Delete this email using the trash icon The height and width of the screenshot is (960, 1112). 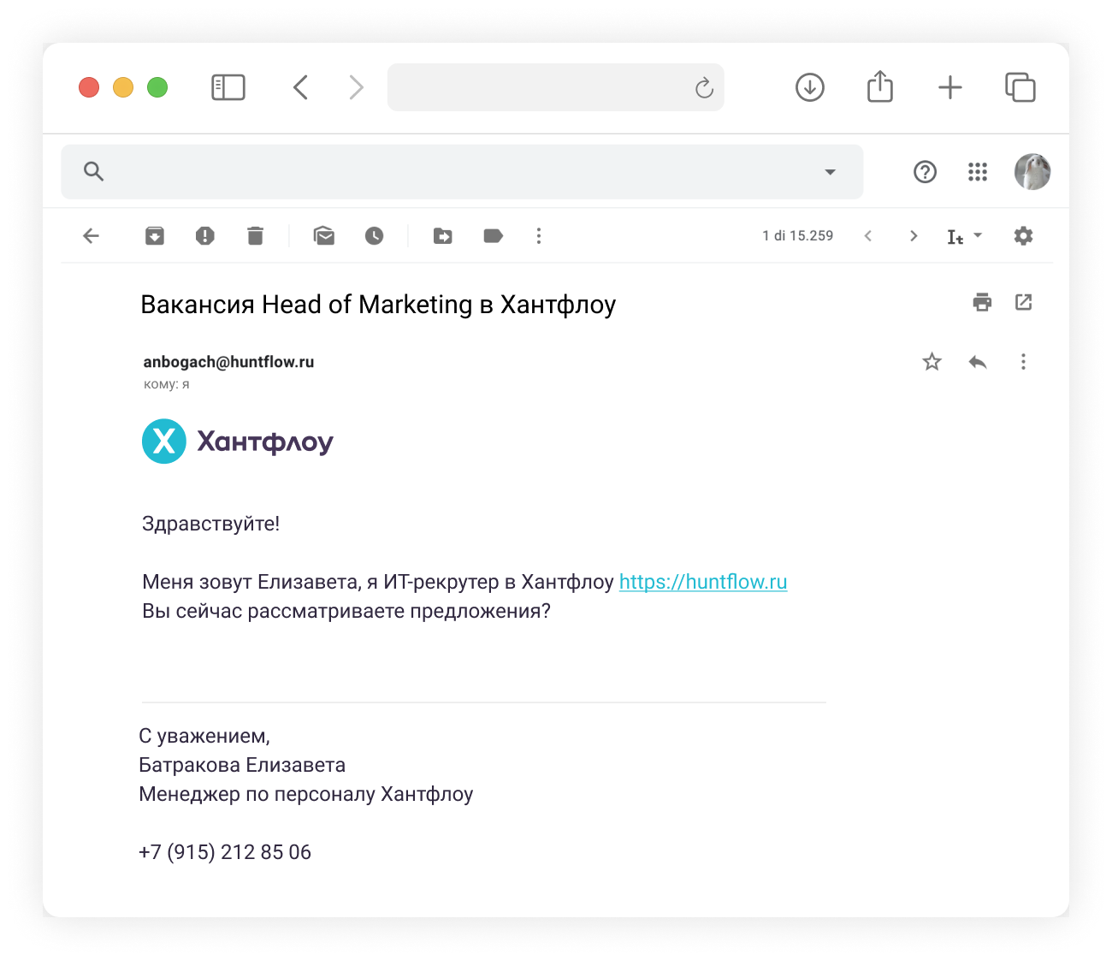click(255, 236)
